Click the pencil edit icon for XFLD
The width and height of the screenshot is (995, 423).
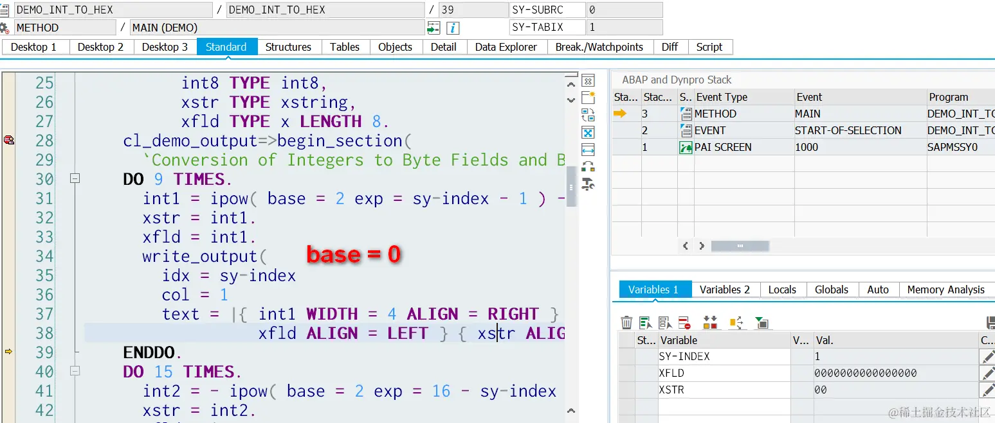click(x=987, y=373)
